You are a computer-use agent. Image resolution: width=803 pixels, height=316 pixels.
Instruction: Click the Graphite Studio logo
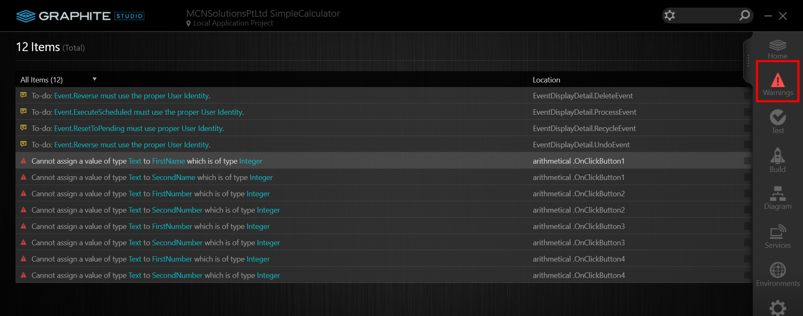[80, 16]
